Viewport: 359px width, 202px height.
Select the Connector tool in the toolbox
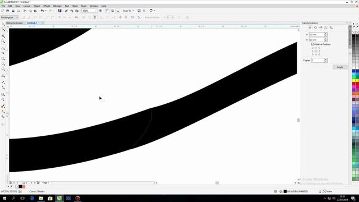3,88
